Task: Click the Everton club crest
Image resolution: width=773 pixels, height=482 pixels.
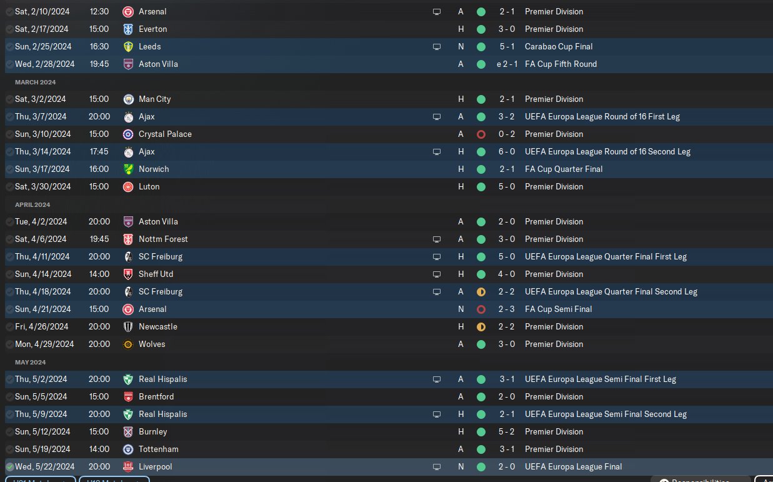Action: [128, 29]
